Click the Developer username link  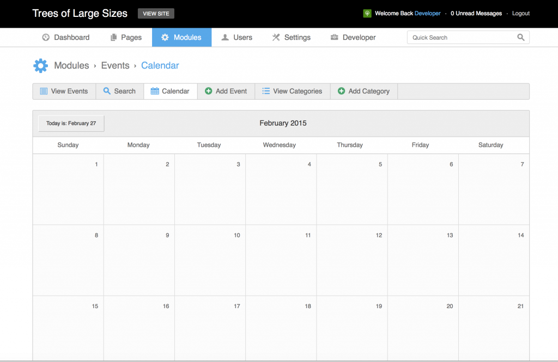[x=427, y=14]
